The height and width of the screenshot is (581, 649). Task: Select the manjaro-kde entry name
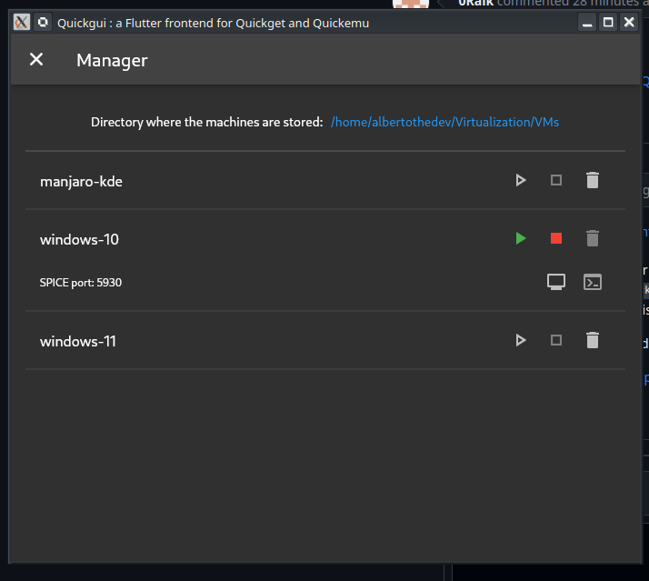point(81,181)
